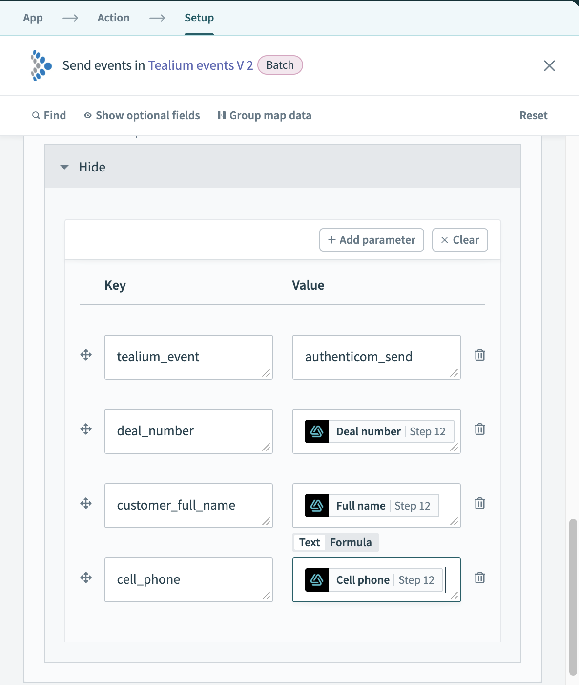
Task: Toggle Group map data
Action: [x=264, y=116]
